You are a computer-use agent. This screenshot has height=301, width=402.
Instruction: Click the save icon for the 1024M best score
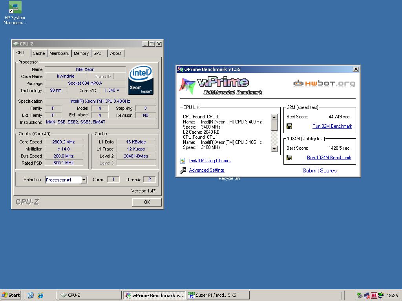[289, 158]
